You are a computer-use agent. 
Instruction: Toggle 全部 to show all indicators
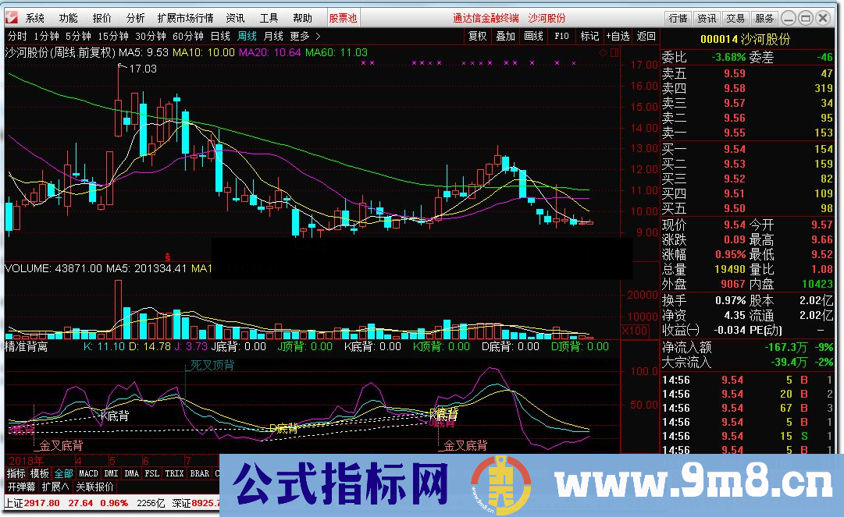click(62, 473)
